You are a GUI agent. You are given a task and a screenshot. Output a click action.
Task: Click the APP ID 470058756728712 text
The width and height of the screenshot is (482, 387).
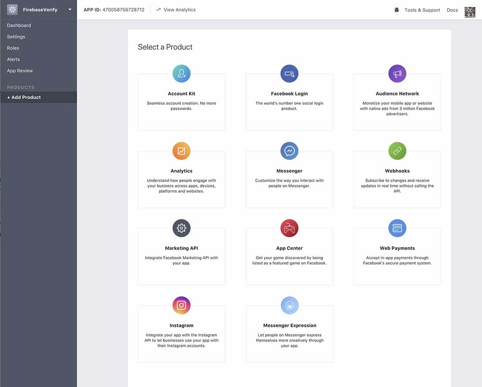(x=114, y=10)
